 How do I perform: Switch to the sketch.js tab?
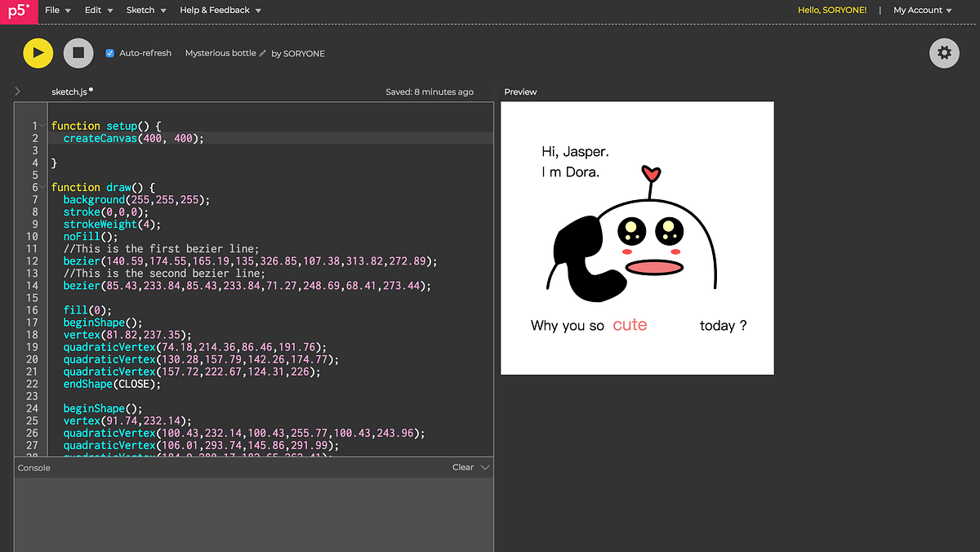[x=70, y=91]
